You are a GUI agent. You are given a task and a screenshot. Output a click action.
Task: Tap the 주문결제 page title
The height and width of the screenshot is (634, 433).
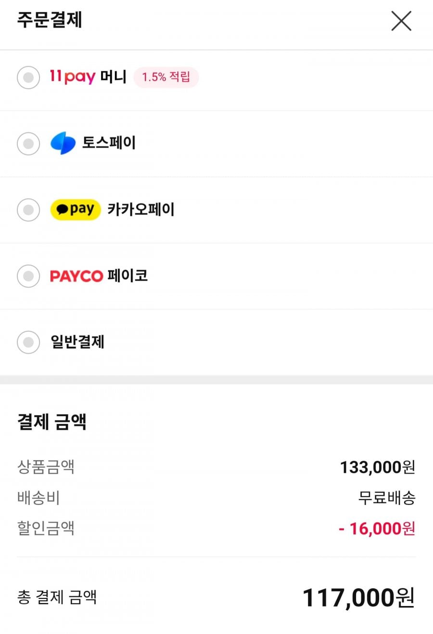click(x=50, y=21)
